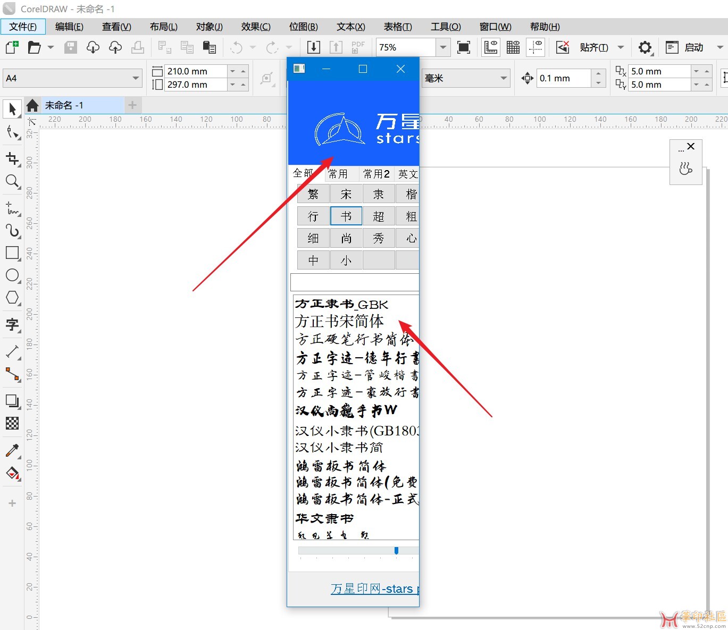Switch to the 常用2 tab in font panel
This screenshot has height=630, width=728.
[376, 174]
